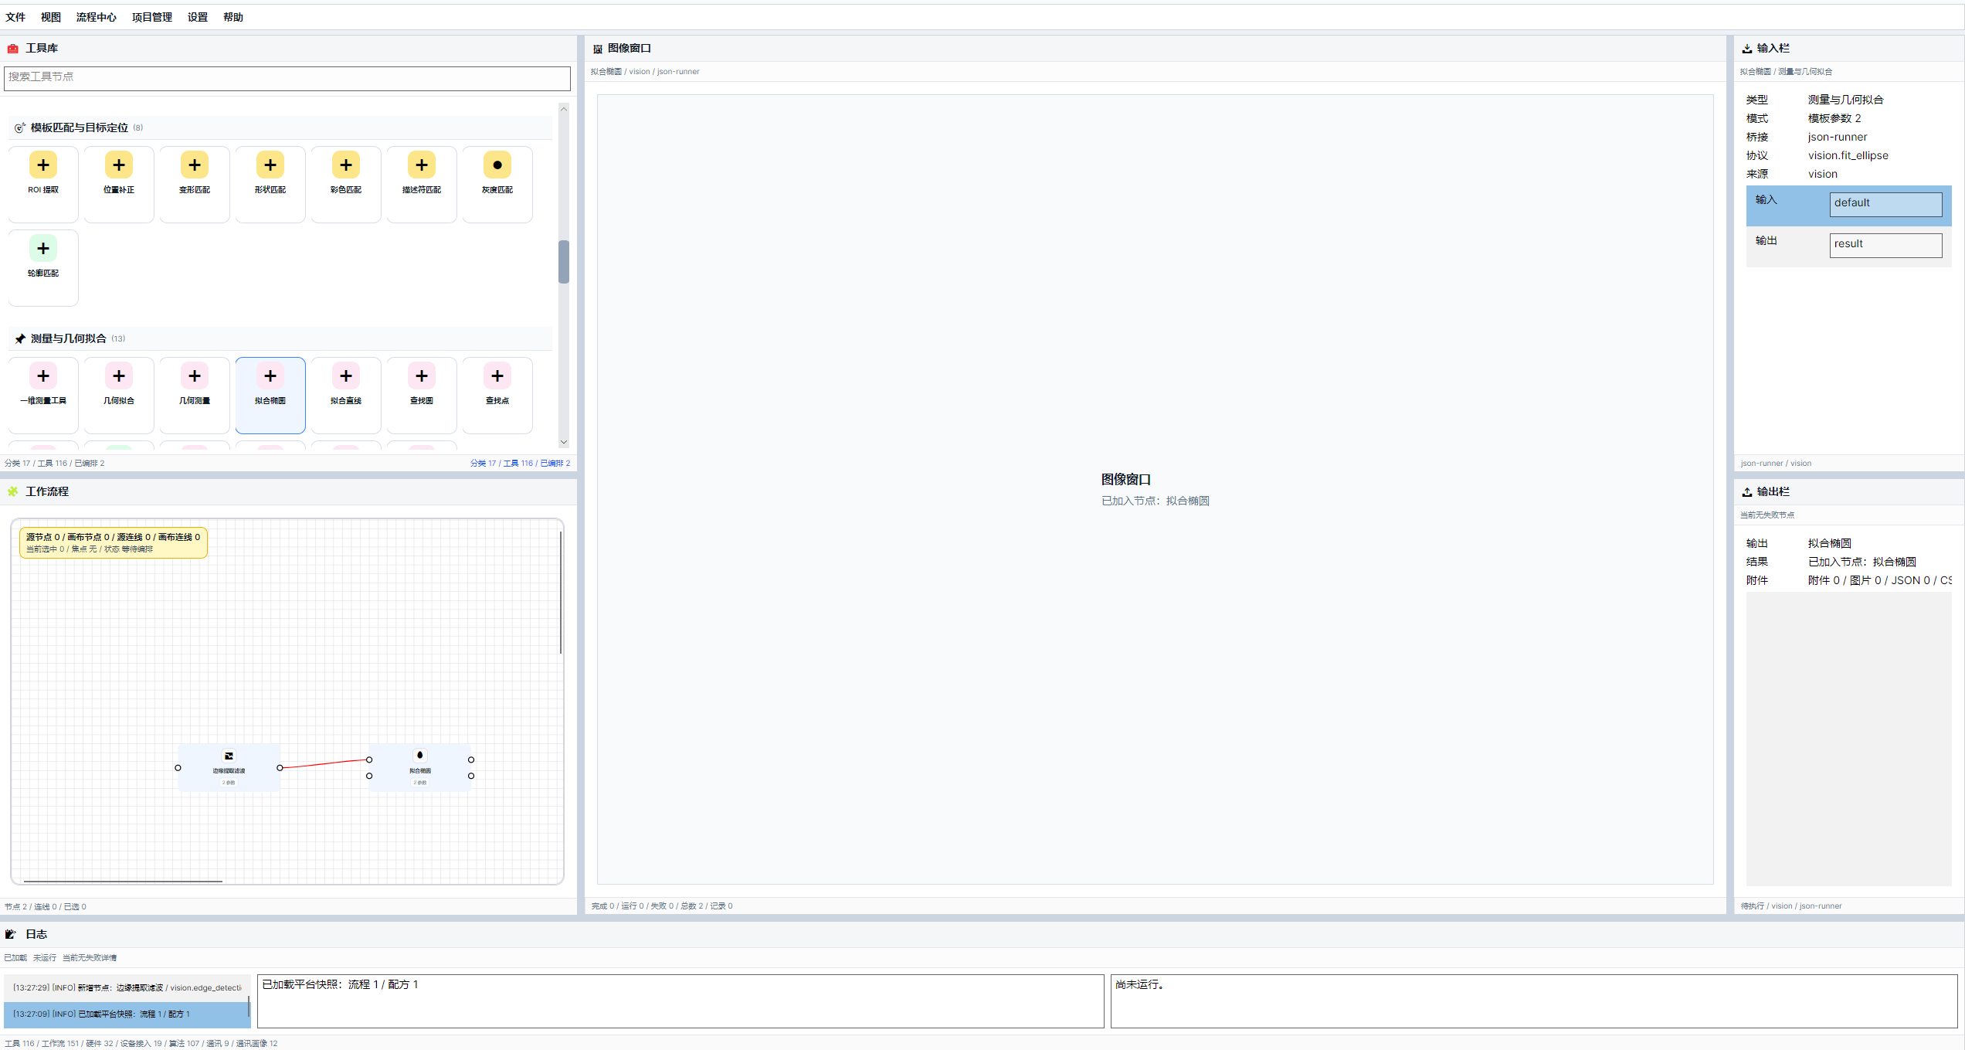Open the 项目管理 menu
Image resolution: width=1965 pixels, height=1050 pixels.
(152, 17)
